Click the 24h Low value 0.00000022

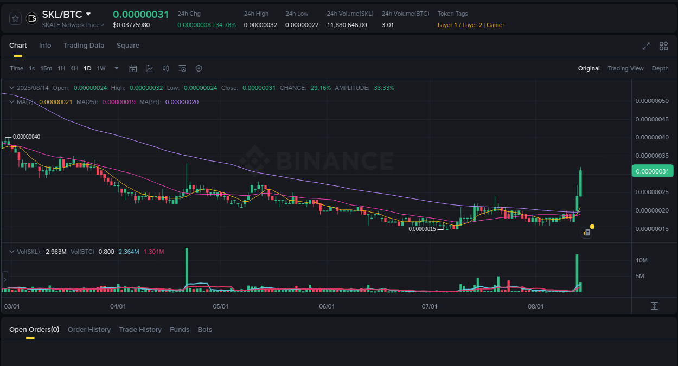(302, 25)
